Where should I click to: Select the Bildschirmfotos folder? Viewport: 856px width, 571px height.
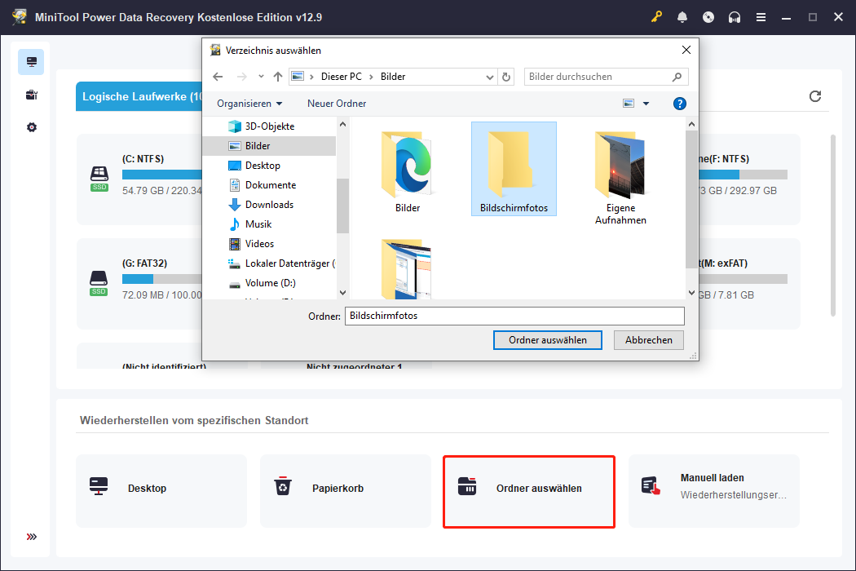(514, 169)
